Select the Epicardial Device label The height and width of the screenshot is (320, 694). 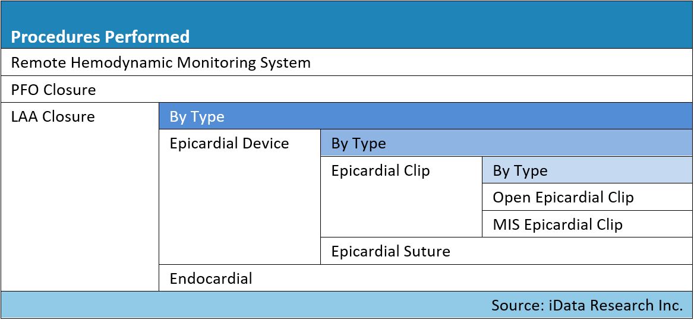(229, 143)
